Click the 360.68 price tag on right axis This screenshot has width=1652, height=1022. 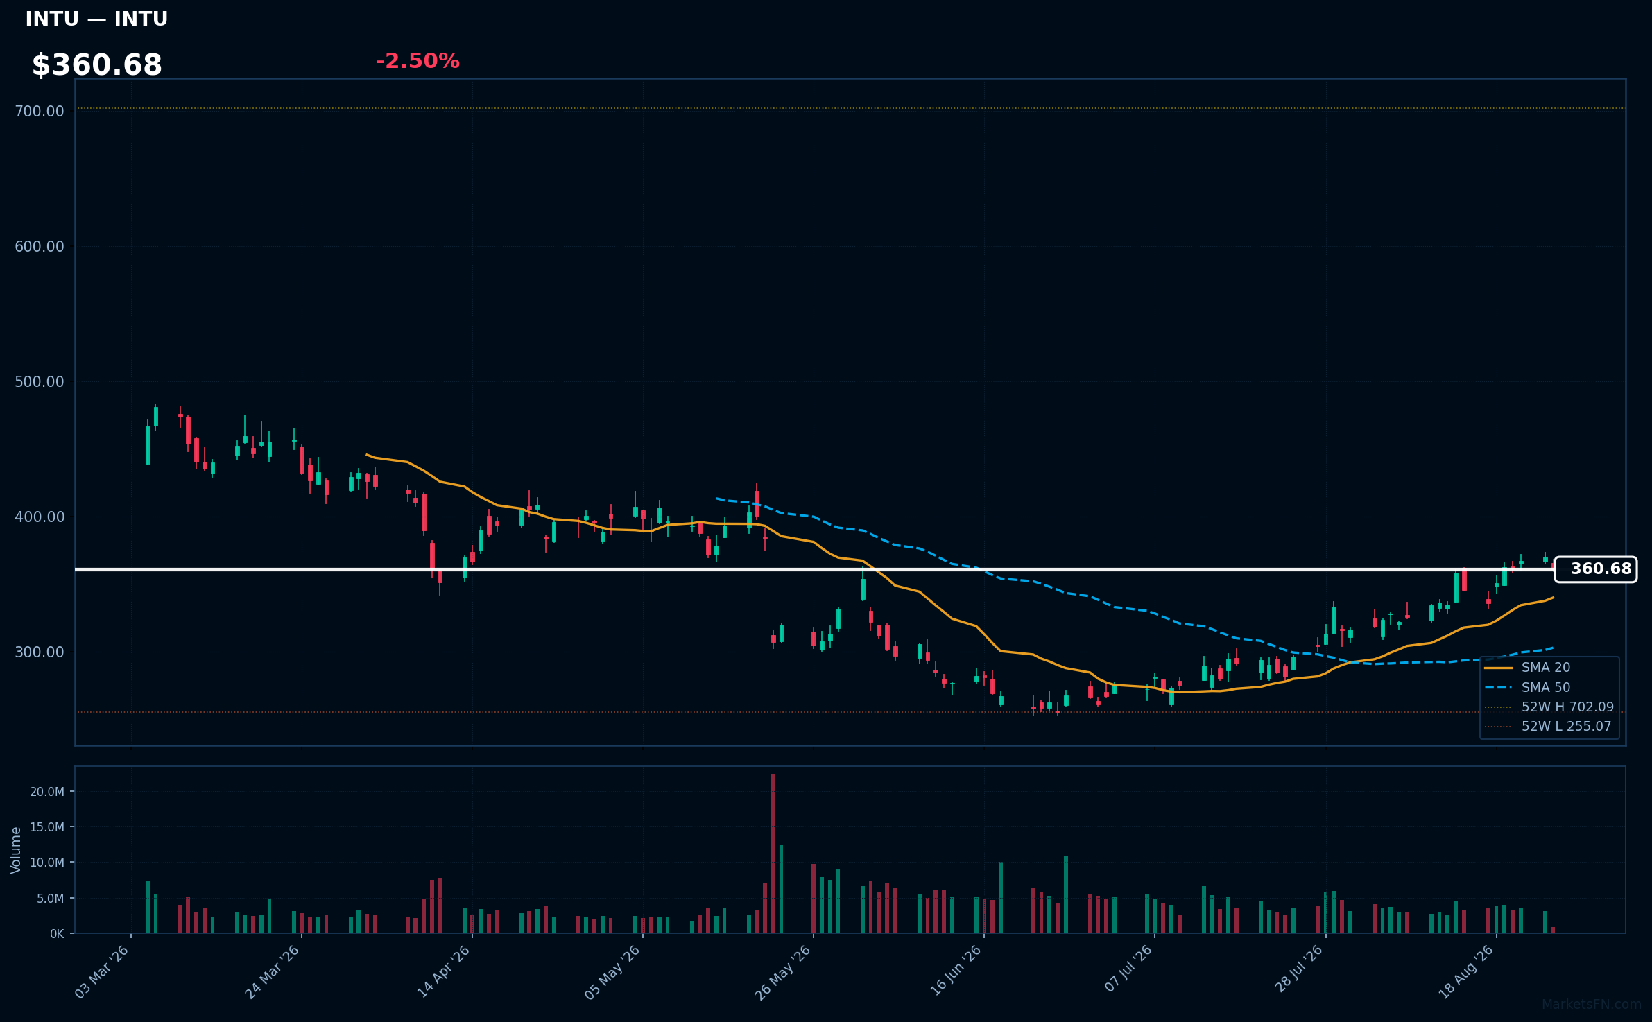1595,569
